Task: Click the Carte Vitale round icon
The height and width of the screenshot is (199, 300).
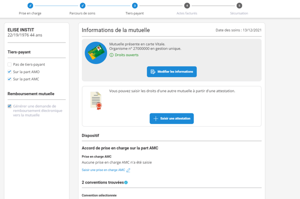Action: pyautogui.click(x=96, y=53)
